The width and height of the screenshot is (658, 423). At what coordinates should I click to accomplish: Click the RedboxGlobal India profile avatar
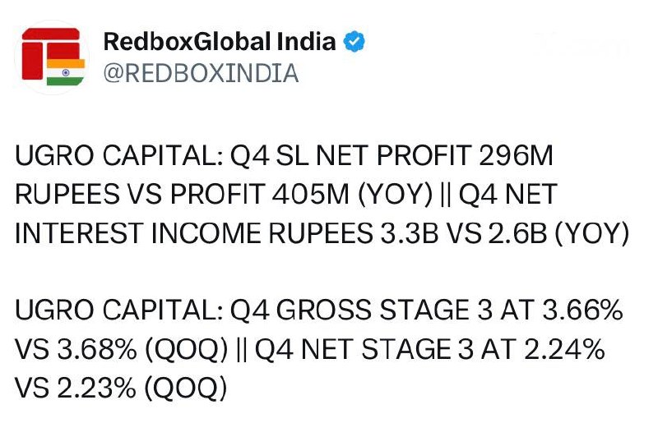pos(51,56)
